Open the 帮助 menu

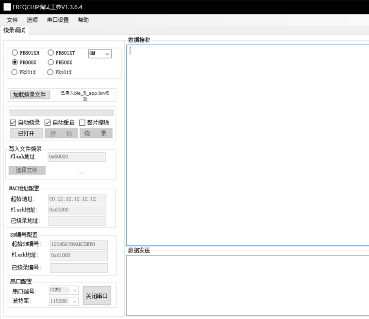pos(84,20)
